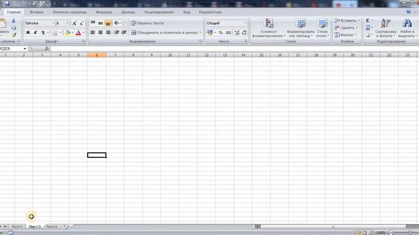419x235 pixels.
Task: Open the Font dialog launcher in Шрифт group
Action: pyautogui.click(x=84, y=41)
